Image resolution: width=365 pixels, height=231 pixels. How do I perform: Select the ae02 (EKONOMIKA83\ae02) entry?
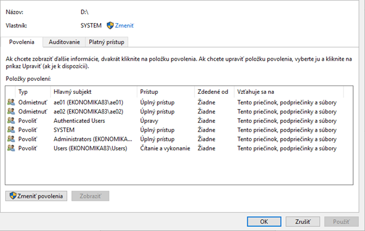(89, 112)
